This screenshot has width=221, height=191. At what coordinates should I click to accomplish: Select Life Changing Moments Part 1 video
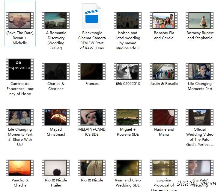click(x=200, y=71)
